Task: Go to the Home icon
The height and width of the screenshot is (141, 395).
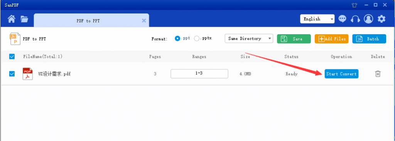Action: point(11,19)
